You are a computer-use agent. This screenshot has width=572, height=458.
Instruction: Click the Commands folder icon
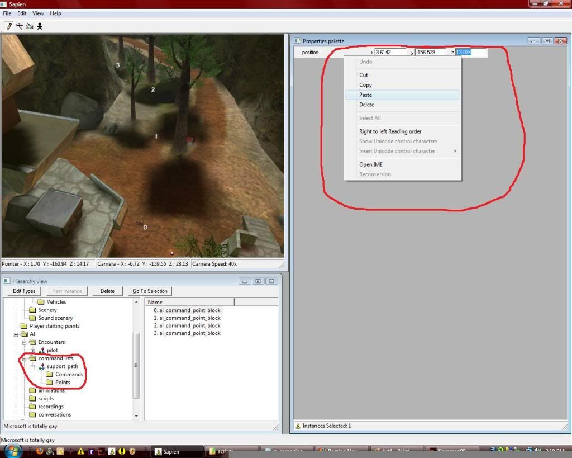50,374
